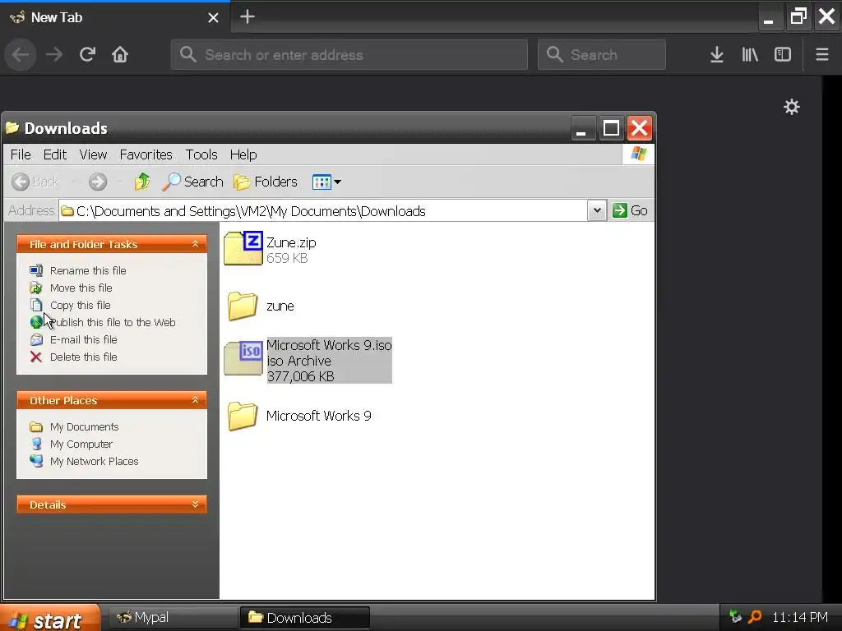Go to My Documents

[85, 426]
